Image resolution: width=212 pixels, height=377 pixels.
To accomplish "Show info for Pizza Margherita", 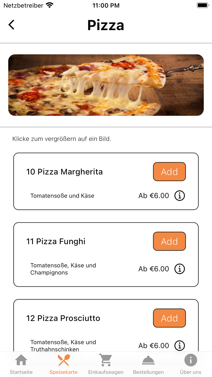I will coord(179,195).
